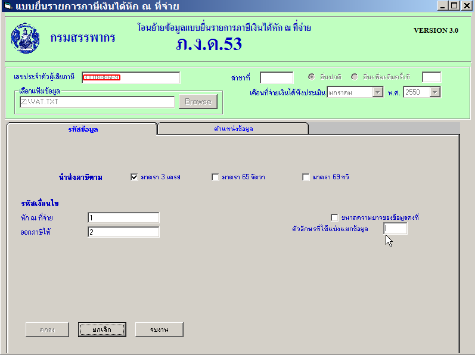
Task: Minimize the tax form window
Action: click(443, 6)
